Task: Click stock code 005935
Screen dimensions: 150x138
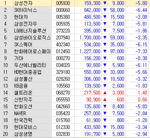Action: tap(63, 24)
